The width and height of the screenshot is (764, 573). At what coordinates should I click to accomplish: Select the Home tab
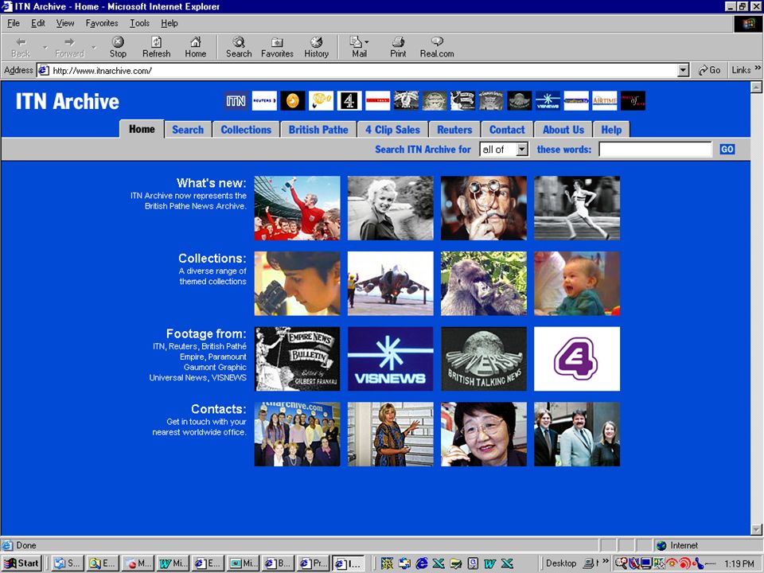(142, 129)
